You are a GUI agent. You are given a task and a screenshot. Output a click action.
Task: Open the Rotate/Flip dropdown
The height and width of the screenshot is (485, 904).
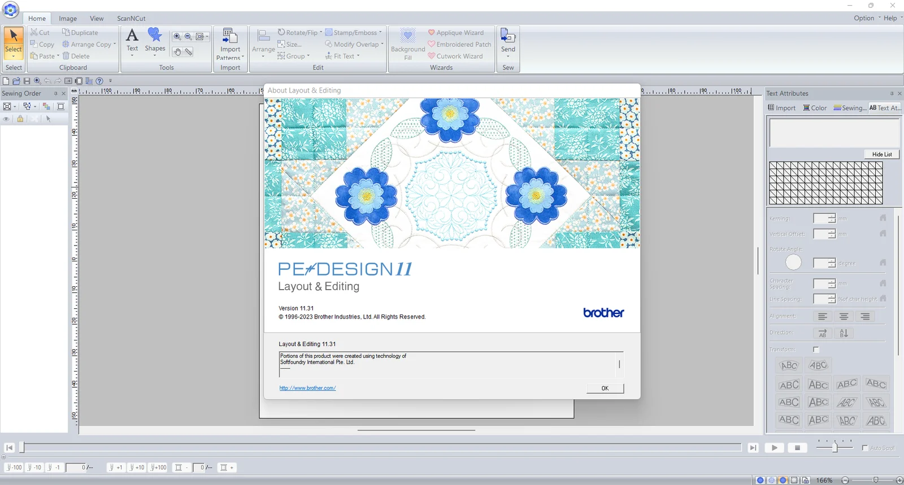pos(321,32)
